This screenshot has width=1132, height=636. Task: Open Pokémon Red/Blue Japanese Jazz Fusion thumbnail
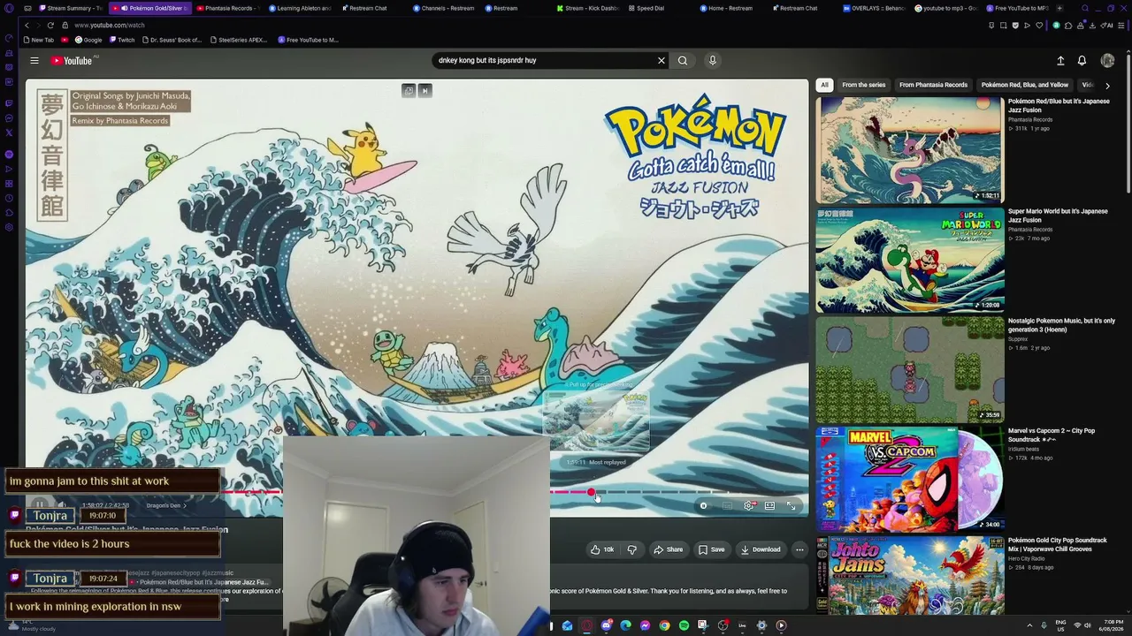[910, 150]
